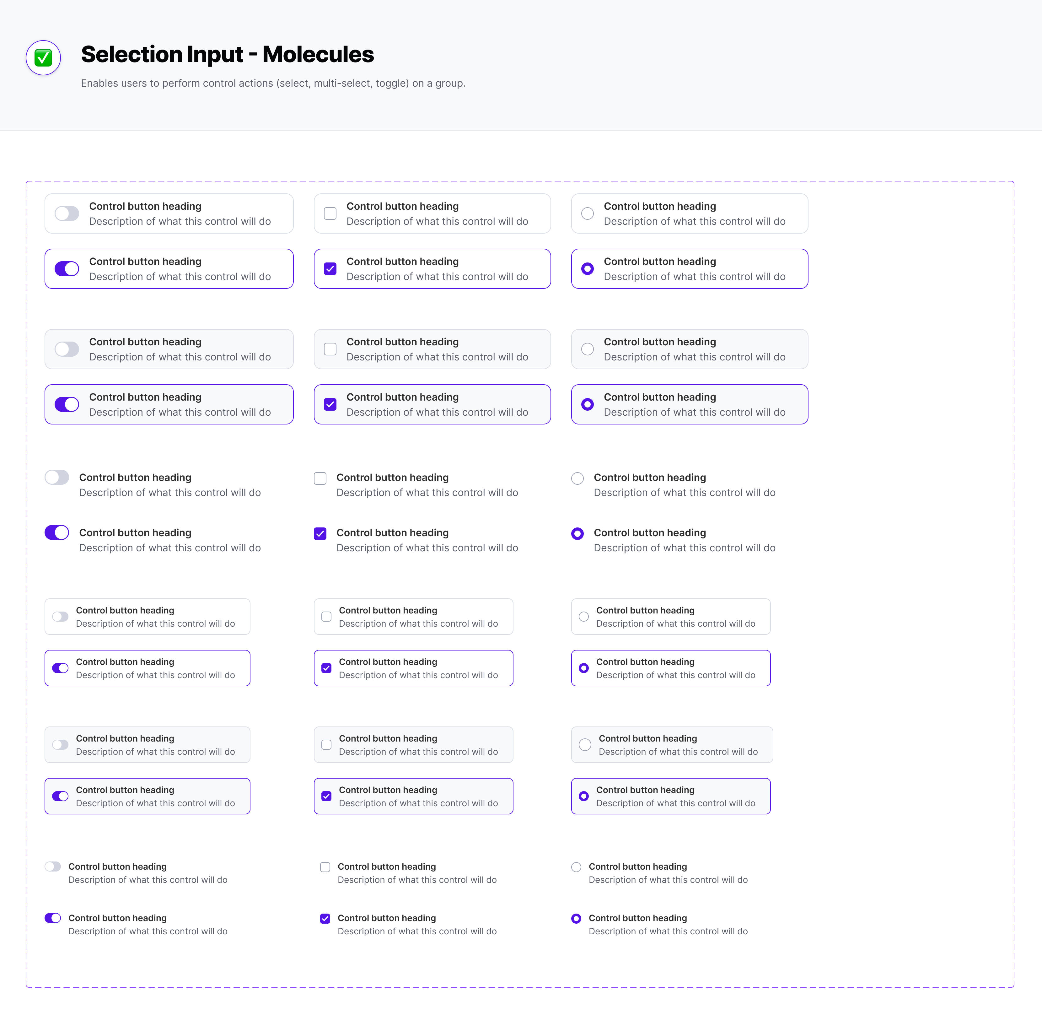The width and height of the screenshot is (1042, 1015).
Task: Uncheck the large checked checkbox in white card
Action: [330, 269]
